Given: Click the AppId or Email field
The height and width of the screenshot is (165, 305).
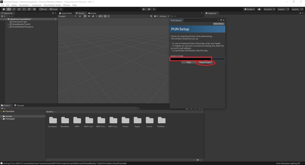Looking at the screenshot, I should pos(197,59).
